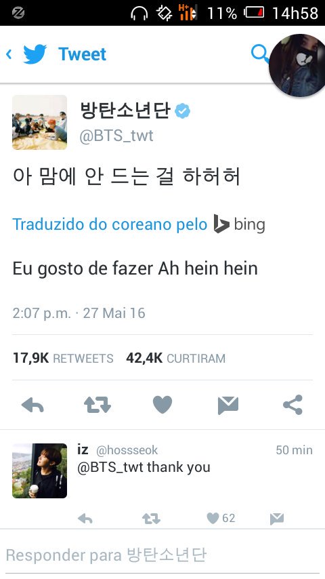Message iz's reply with envelope icon
The width and height of the screenshot is (325, 579).
tap(277, 519)
